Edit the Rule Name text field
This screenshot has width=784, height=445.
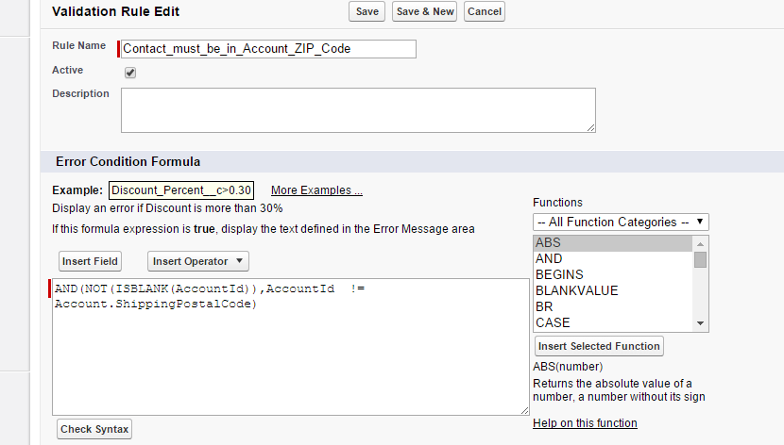268,49
